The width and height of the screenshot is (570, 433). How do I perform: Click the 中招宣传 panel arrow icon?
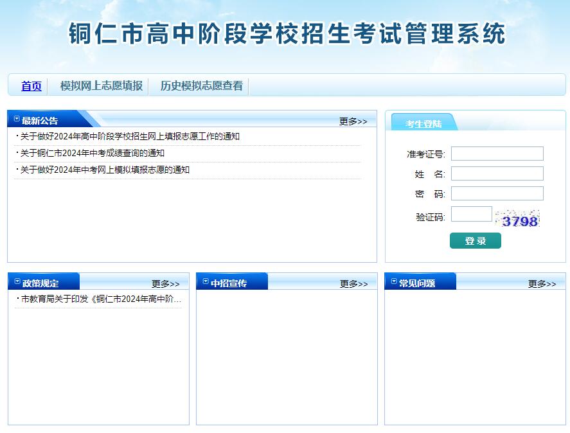tap(206, 282)
